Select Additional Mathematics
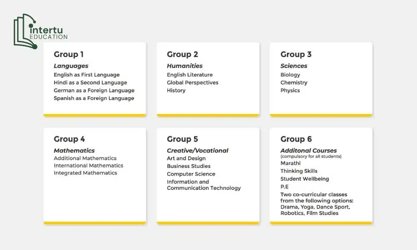 [x=85, y=158]
